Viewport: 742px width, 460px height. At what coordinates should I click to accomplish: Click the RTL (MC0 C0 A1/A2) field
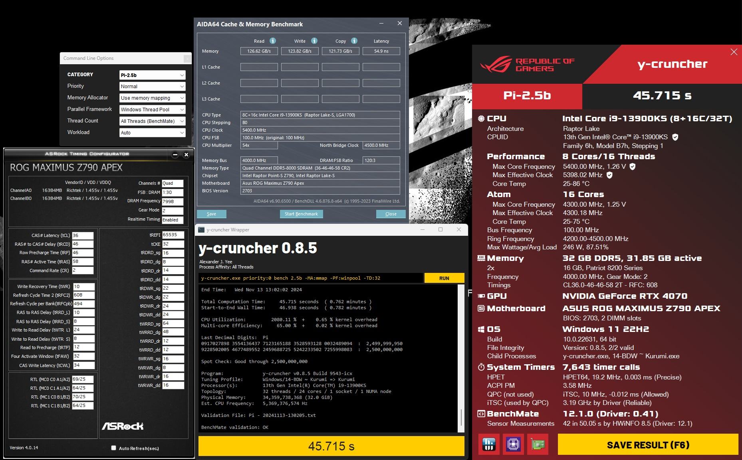pyautogui.click(x=83, y=379)
